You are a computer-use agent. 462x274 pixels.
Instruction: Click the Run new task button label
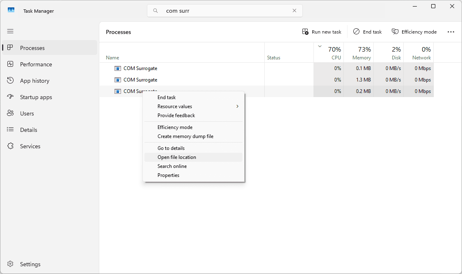[327, 32]
